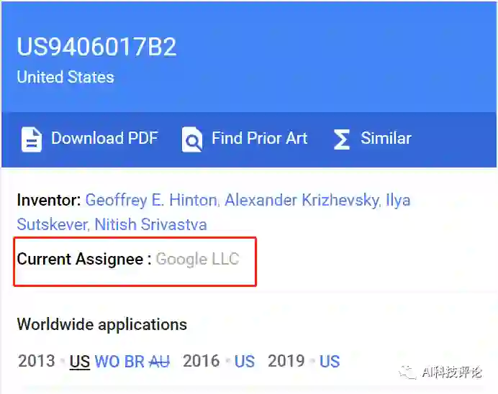498x394 pixels.
Task: Click the WeChat logo watermark
Action: pyautogui.click(x=408, y=371)
